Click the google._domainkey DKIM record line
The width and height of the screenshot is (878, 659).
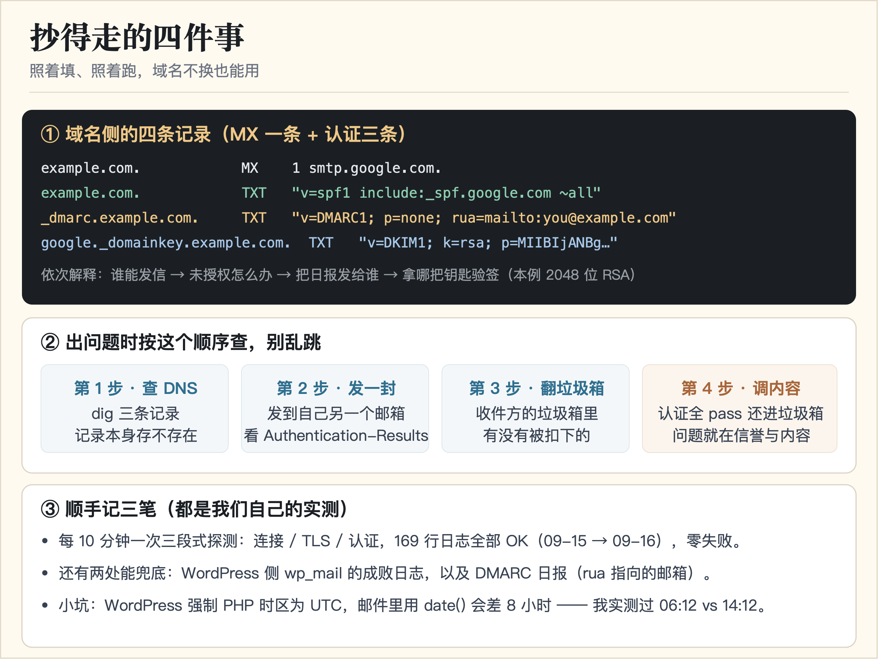pos(329,243)
